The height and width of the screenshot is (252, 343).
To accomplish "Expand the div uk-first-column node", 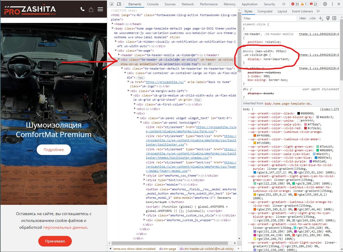I will click(135, 104).
